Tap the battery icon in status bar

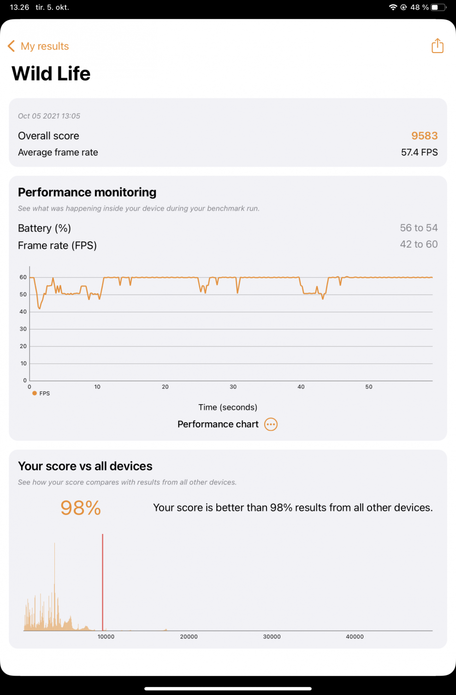438,7
